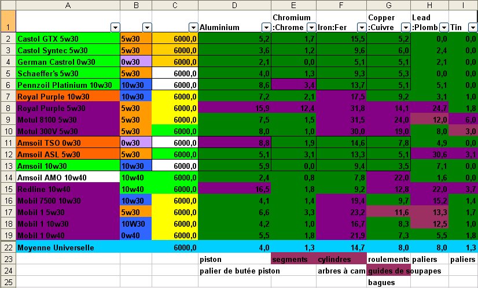This screenshot has height=288, width=478.
Task: Click the Castol GTX 5w30 cell
Action: pyautogui.click(x=68, y=39)
